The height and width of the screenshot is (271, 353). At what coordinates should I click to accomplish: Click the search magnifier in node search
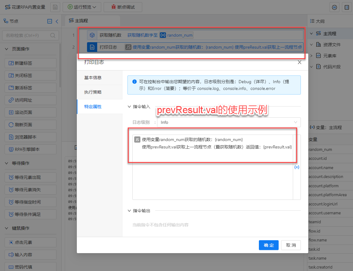click(x=53, y=35)
